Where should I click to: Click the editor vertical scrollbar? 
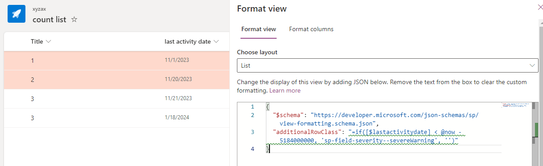(535, 134)
